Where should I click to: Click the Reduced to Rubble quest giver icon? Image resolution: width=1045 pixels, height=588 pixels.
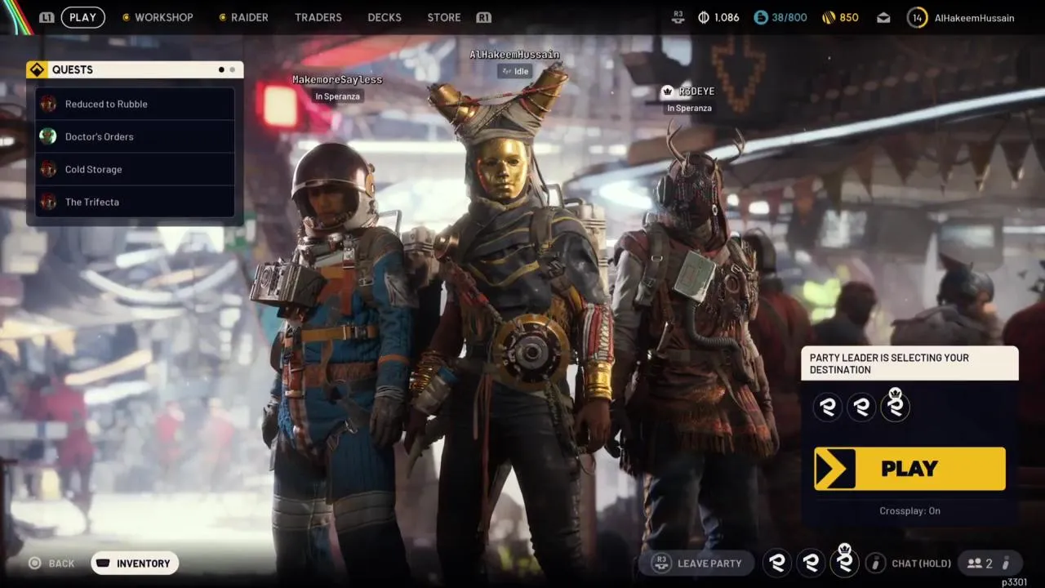tap(48, 104)
